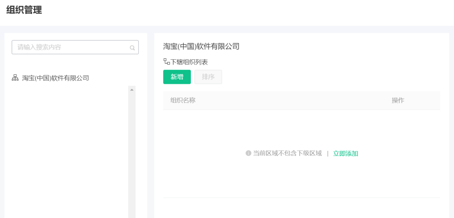Focus the 请输入搜索内容 search field

[75, 47]
